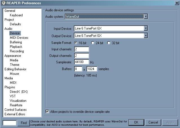Open Buffering preferences

click(16, 42)
